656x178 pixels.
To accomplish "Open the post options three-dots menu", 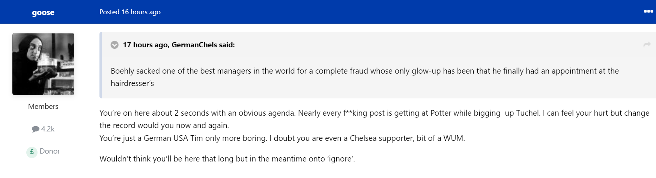I will pyautogui.click(x=648, y=12).
